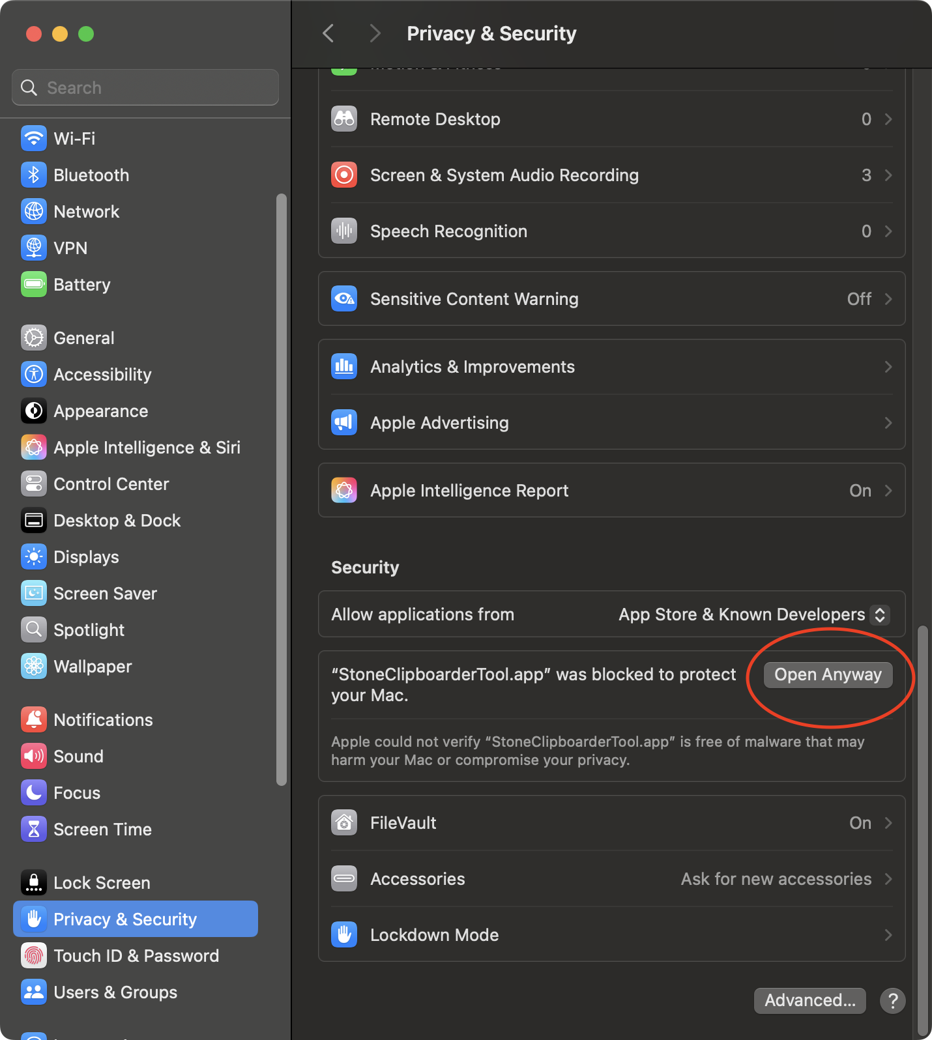Expand the Accessories chevron

pyautogui.click(x=888, y=879)
